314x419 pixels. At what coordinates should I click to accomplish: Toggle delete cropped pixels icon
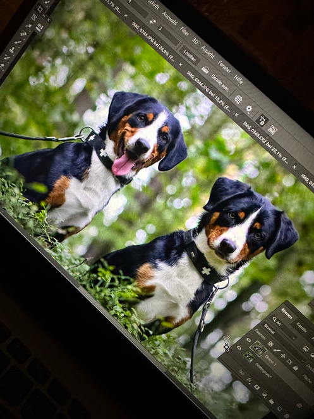(262, 120)
